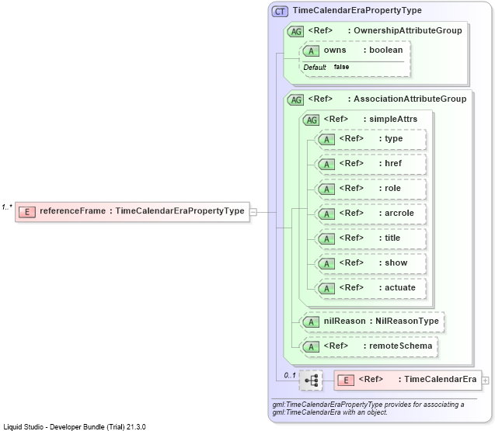Select the 'owns : boolean' attribute text
The image size is (495, 431).
pos(363,50)
